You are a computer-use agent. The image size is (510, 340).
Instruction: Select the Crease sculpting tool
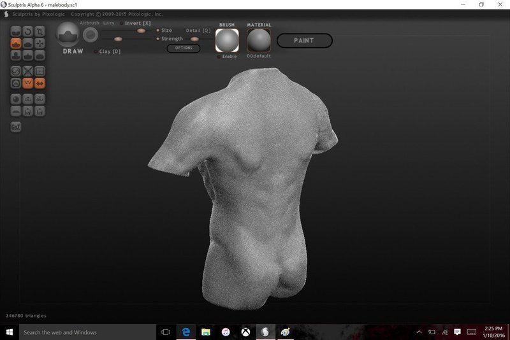click(16, 31)
